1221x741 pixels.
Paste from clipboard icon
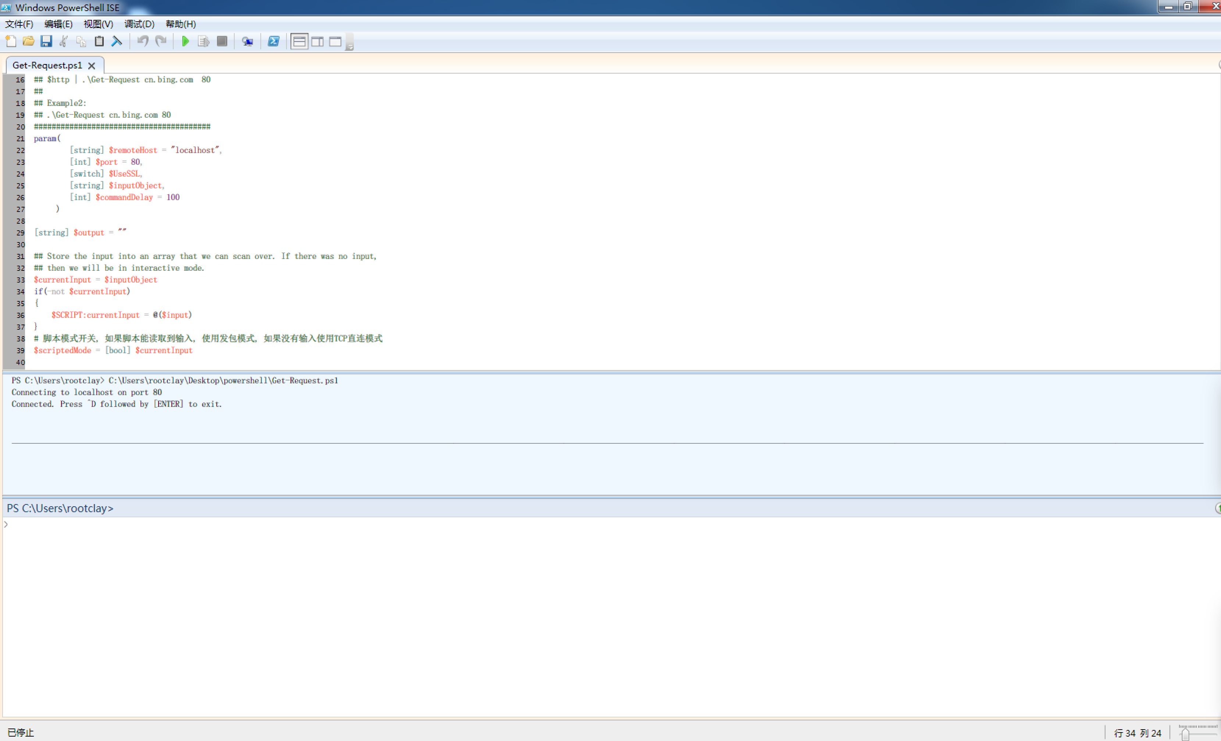[99, 41]
